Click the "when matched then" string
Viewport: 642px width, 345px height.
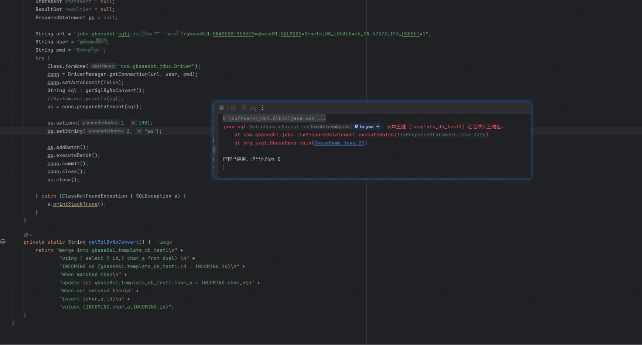click(90, 275)
